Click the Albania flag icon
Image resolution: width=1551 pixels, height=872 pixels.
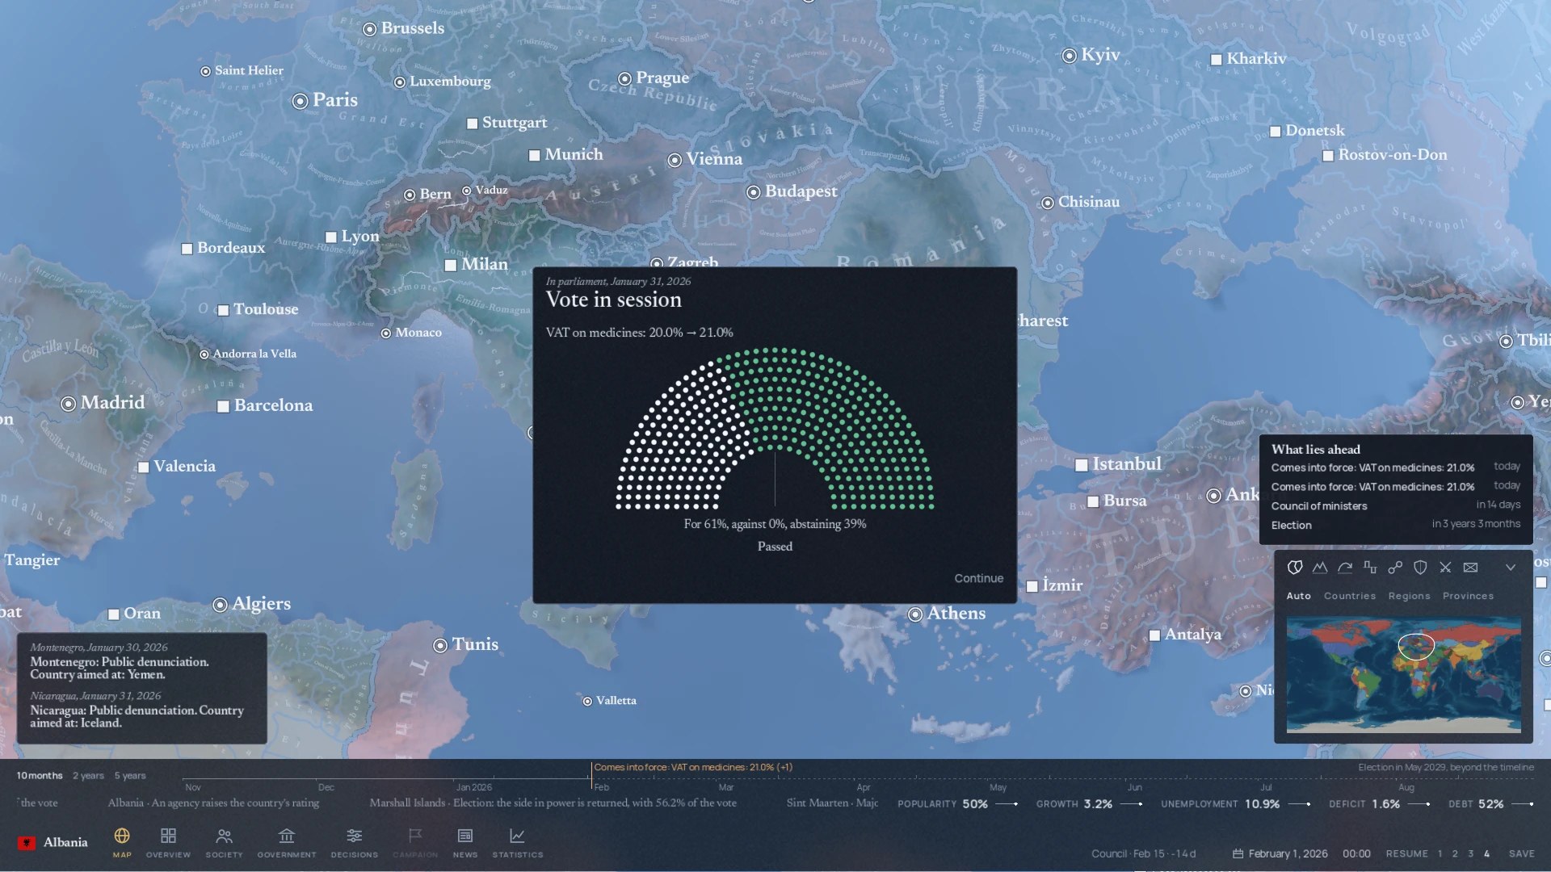(27, 842)
